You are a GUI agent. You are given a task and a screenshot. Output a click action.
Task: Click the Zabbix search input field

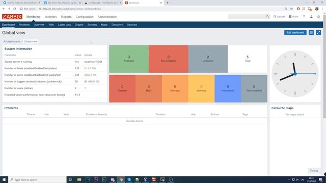[x=247, y=17]
